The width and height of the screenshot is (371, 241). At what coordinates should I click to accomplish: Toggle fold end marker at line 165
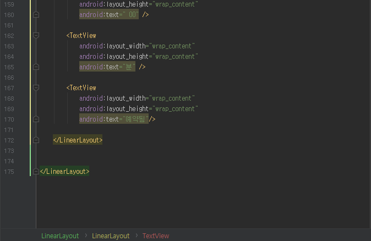pos(36,67)
